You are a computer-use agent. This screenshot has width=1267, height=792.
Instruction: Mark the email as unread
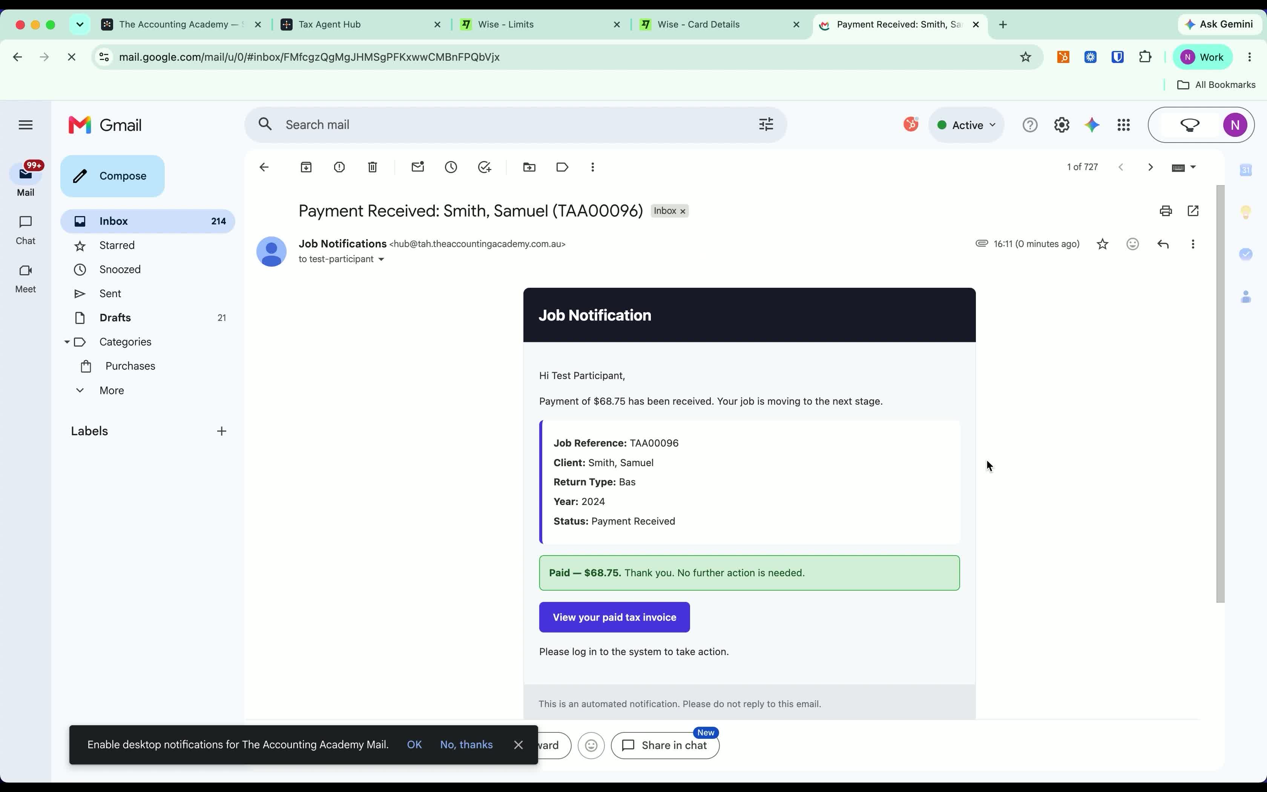coord(418,167)
